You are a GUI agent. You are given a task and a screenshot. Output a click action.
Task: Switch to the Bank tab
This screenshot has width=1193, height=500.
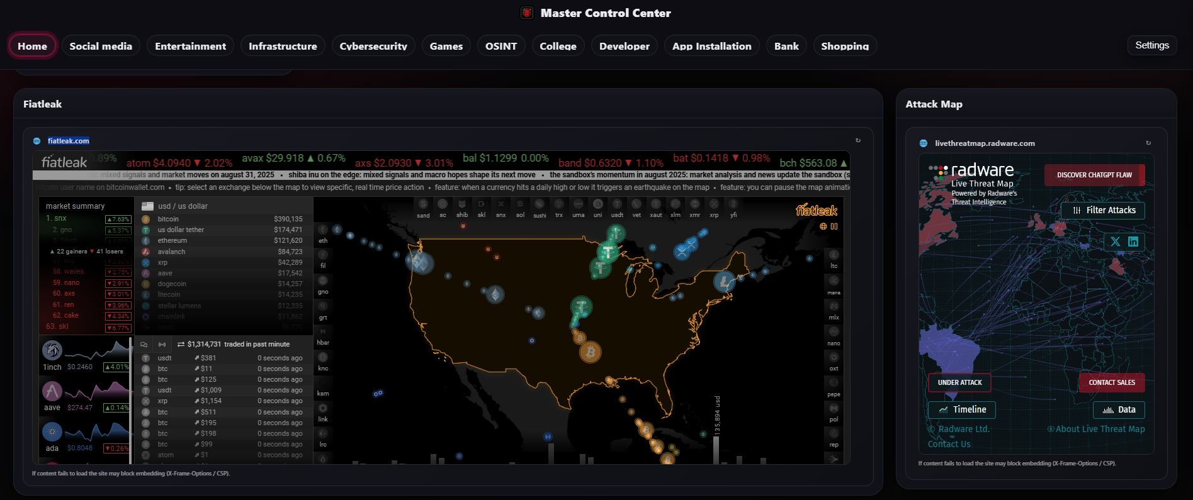pyautogui.click(x=786, y=46)
